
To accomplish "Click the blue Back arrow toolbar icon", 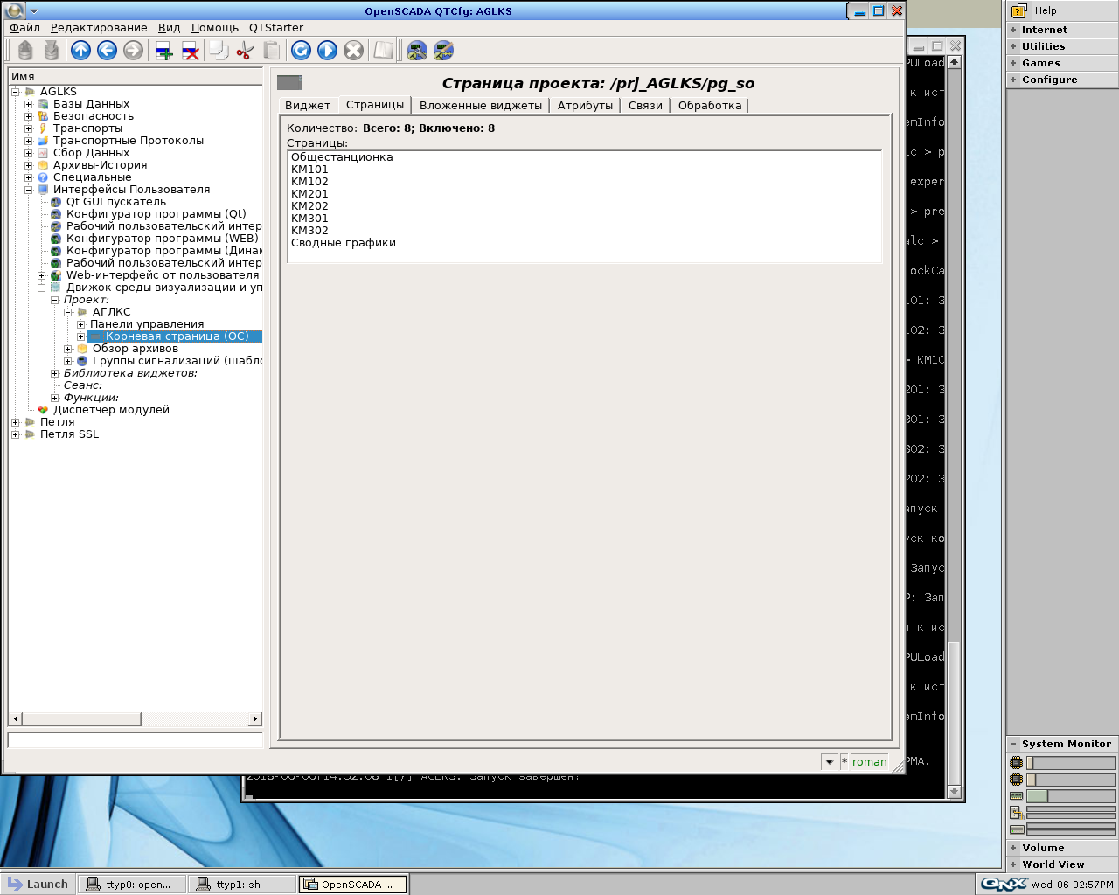I will [107, 51].
